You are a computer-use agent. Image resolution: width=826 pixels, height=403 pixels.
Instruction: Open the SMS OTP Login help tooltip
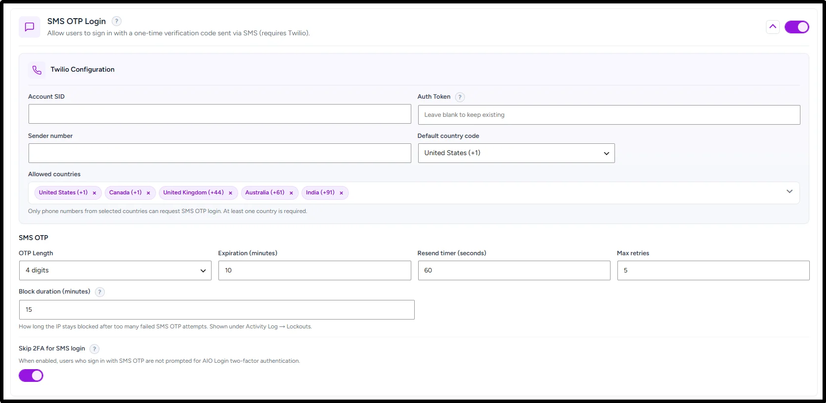[x=117, y=21]
